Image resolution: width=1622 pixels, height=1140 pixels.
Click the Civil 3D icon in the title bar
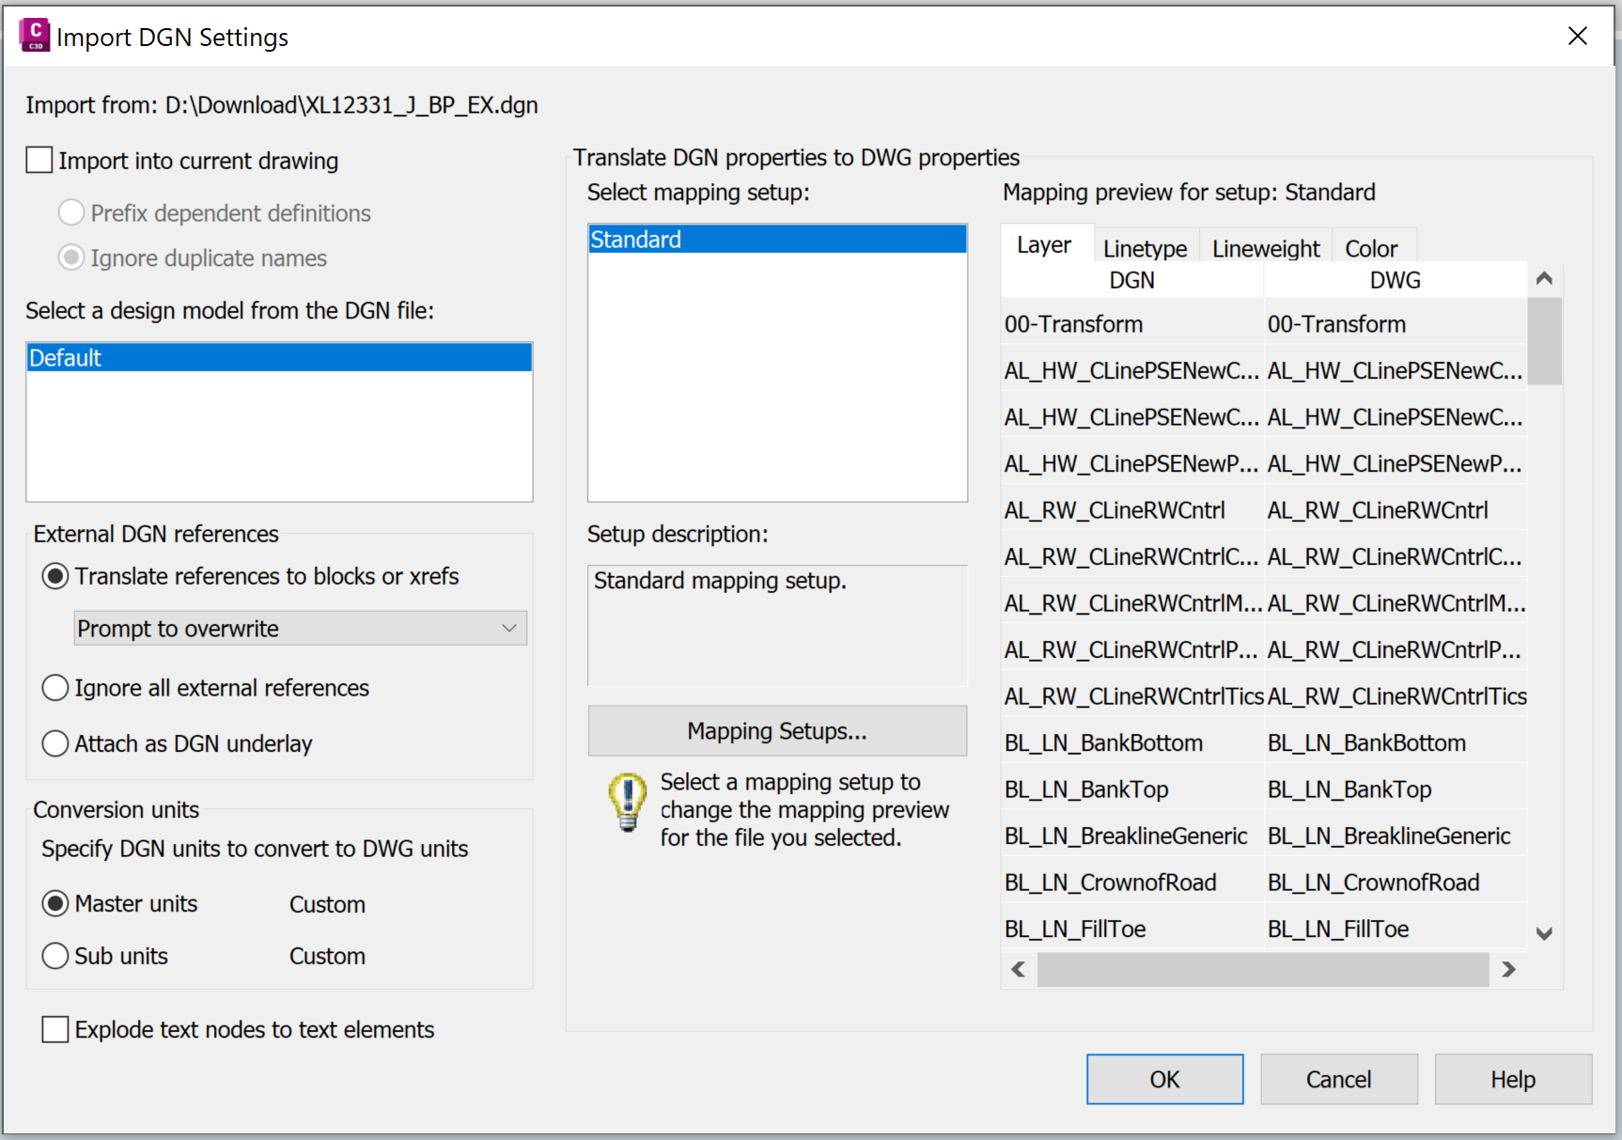pos(33,34)
